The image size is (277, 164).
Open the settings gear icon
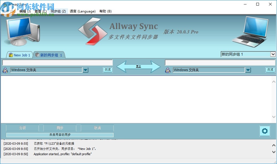point(265,131)
